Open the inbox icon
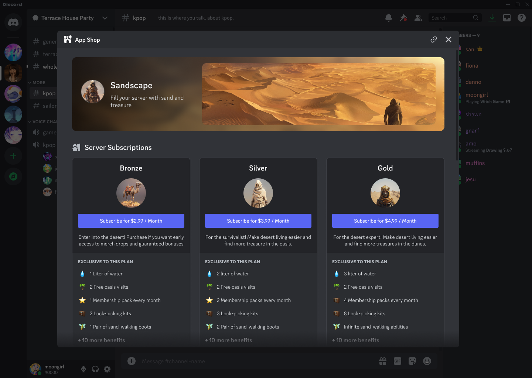This screenshot has height=378, width=532. 507,17
